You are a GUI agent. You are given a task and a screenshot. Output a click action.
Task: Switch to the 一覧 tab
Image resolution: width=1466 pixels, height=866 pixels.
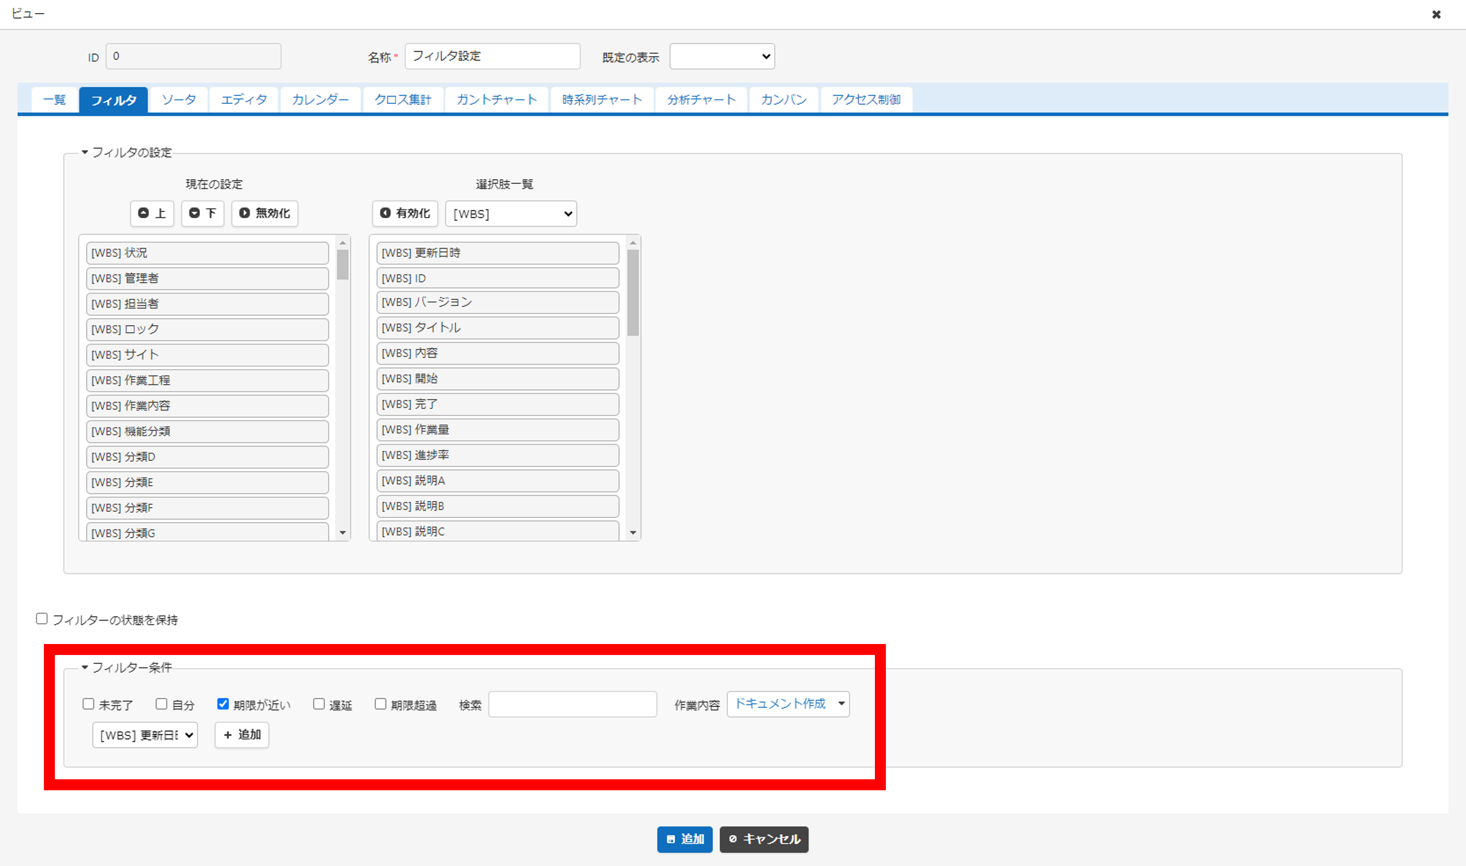click(x=54, y=100)
